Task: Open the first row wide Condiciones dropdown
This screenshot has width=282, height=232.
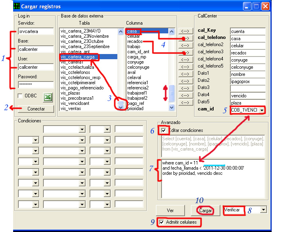Action: coord(82,129)
